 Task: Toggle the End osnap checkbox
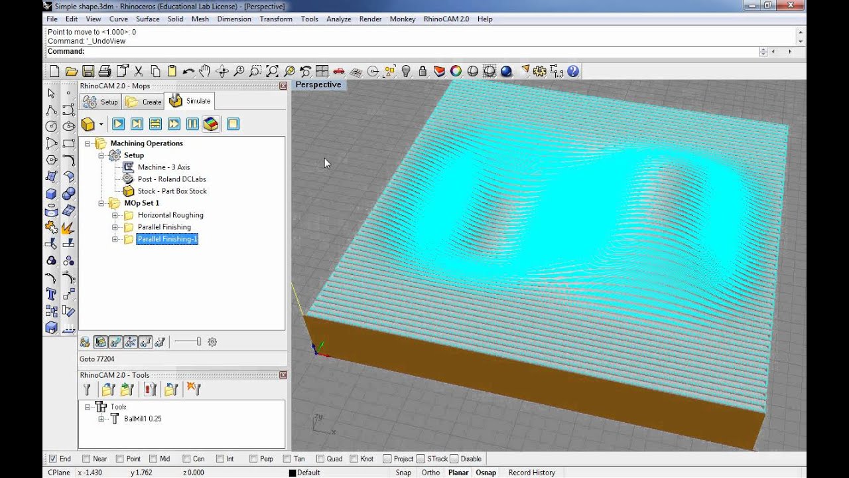point(53,459)
